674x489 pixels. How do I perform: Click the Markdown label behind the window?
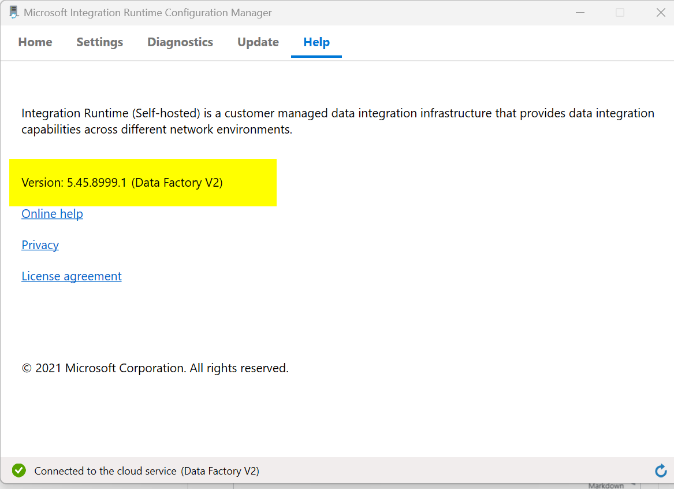606,486
